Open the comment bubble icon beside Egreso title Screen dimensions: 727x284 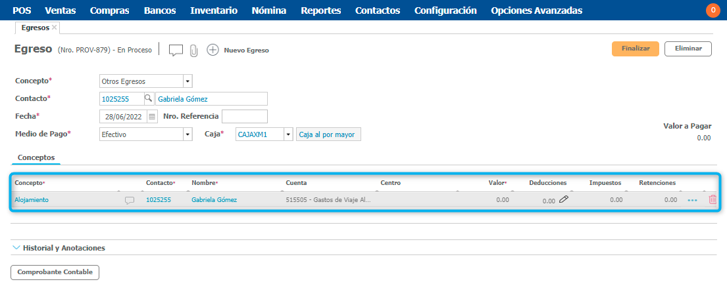click(x=176, y=51)
